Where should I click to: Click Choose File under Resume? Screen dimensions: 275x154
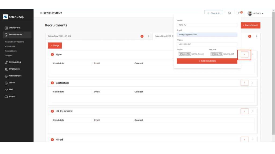(x=216, y=54)
